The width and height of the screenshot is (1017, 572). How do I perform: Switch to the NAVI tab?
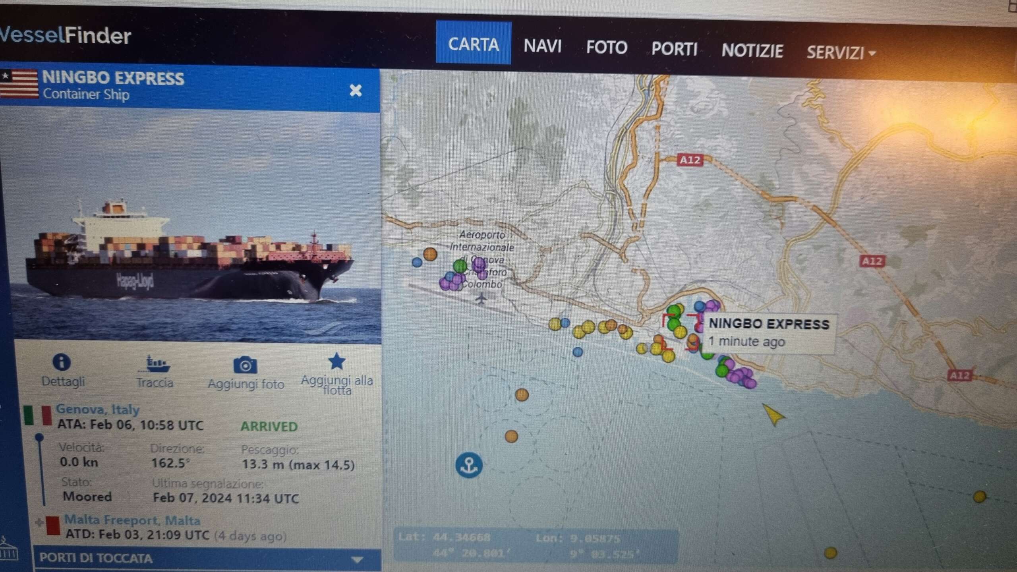coord(542,46)
